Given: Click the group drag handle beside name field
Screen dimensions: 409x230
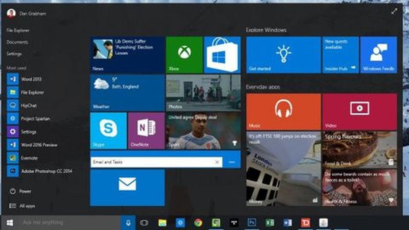Looking at the screenshot, I should 232,162.
